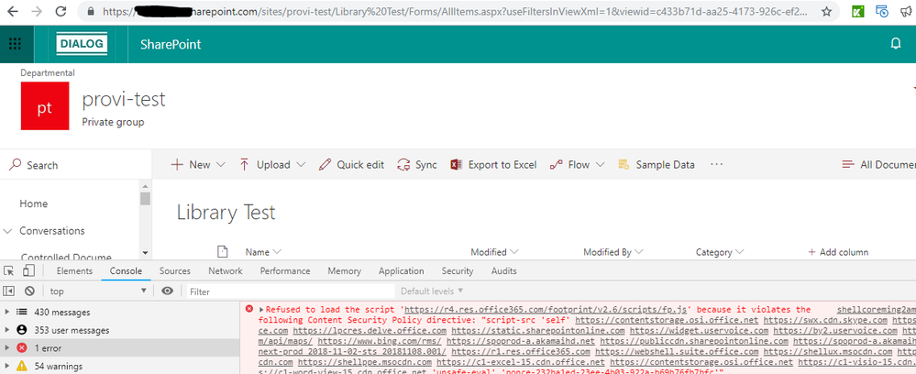The width and height of the screenshot is (916, 374).
Task: Open the Modified column dropdown
Action: 495,252
